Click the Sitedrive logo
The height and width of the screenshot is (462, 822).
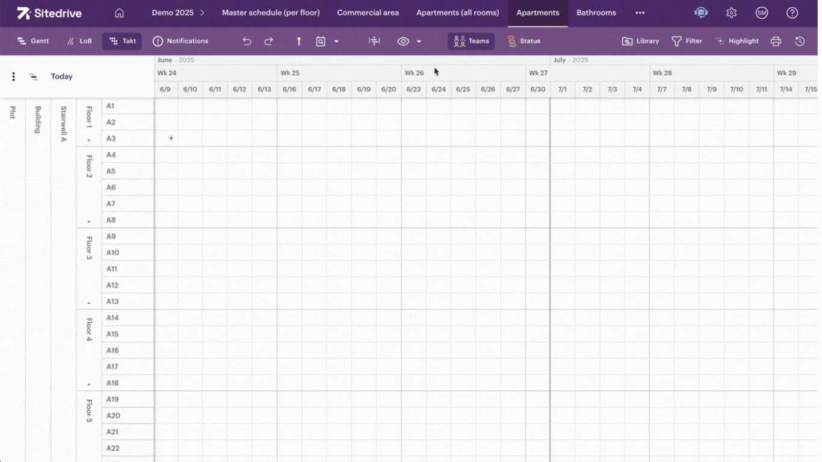[49, 13]
